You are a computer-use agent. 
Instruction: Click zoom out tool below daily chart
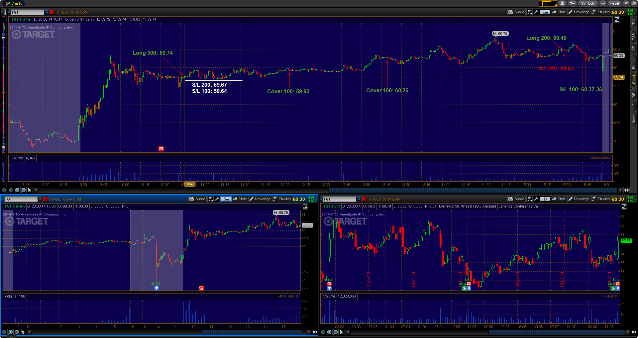click(336, 332)
